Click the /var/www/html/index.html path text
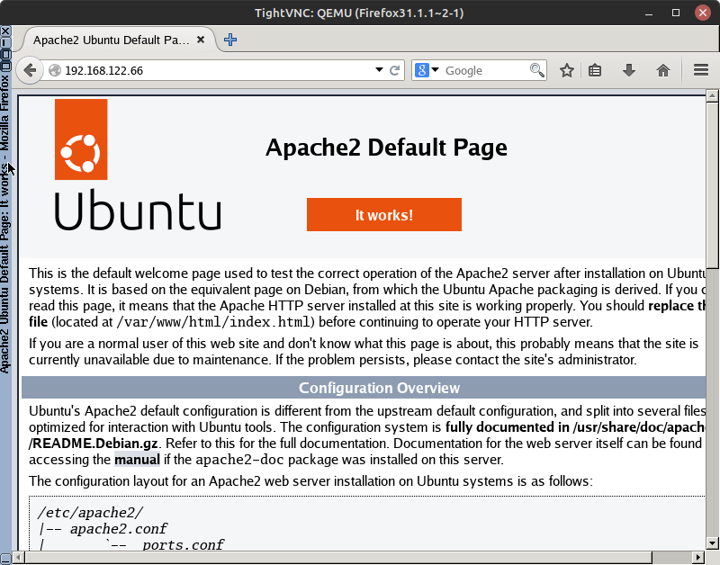This screenshot has width=720, height=565. (x=213, y=322)
